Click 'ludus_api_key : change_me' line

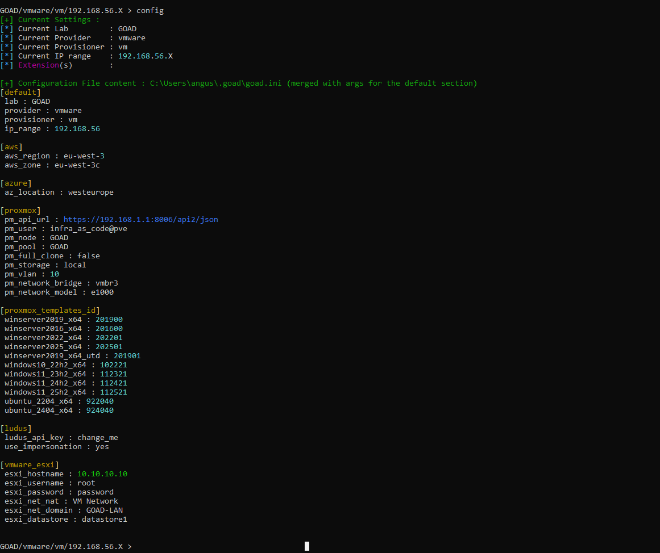tap(61, 438)
